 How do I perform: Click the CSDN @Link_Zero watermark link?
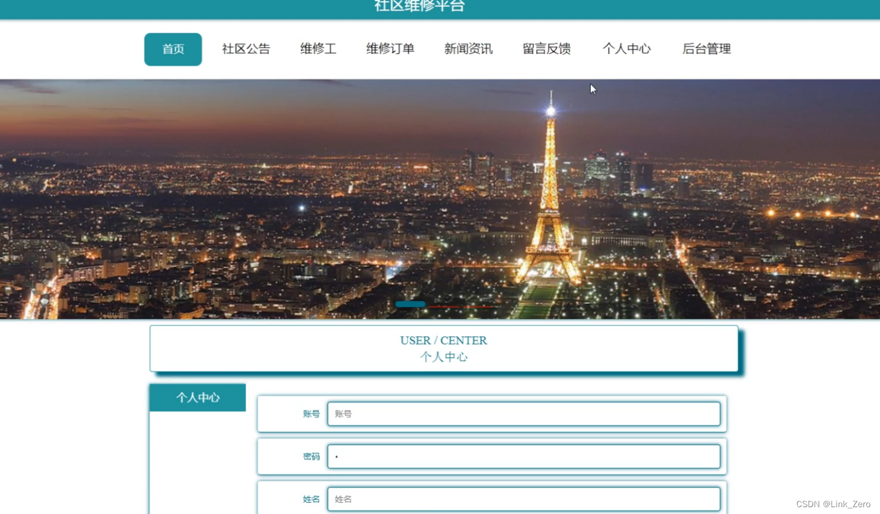pyautogui.click(x=832, y=503)
